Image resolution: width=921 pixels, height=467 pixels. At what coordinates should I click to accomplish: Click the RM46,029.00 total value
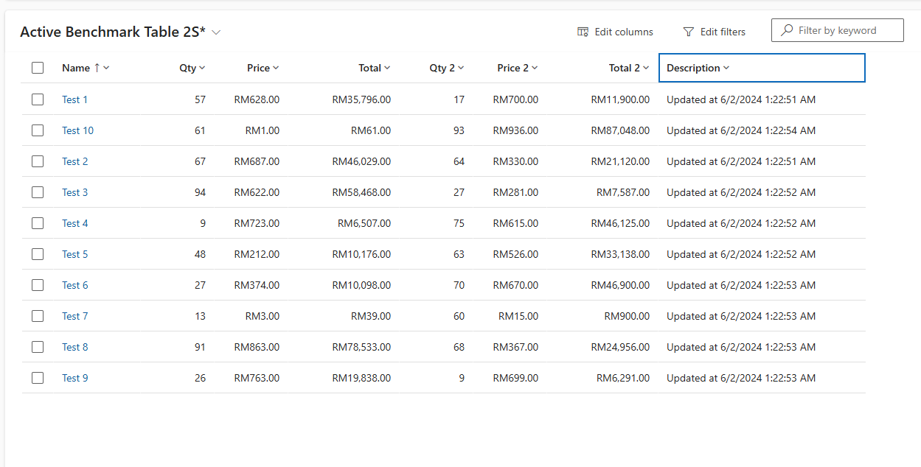361,161
